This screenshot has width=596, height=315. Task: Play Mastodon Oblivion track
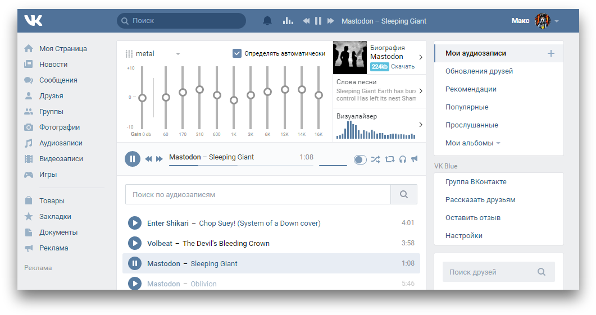coord(135,284)
